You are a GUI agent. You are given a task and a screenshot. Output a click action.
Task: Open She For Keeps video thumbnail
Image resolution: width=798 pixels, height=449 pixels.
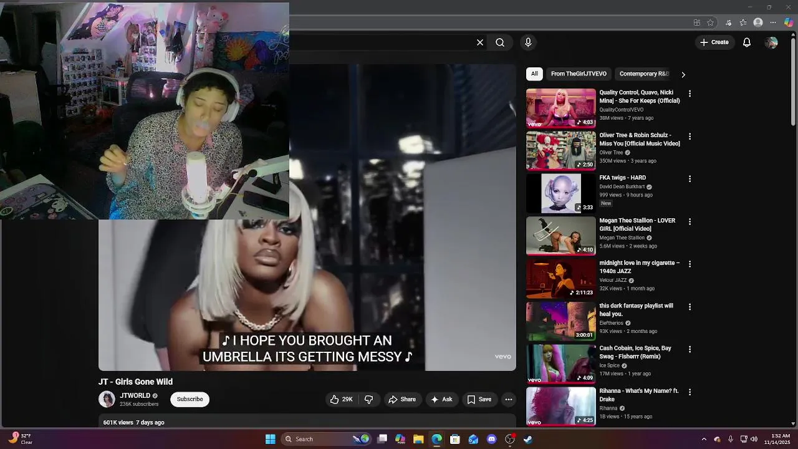pyautogui.click(x=561, y=108)
